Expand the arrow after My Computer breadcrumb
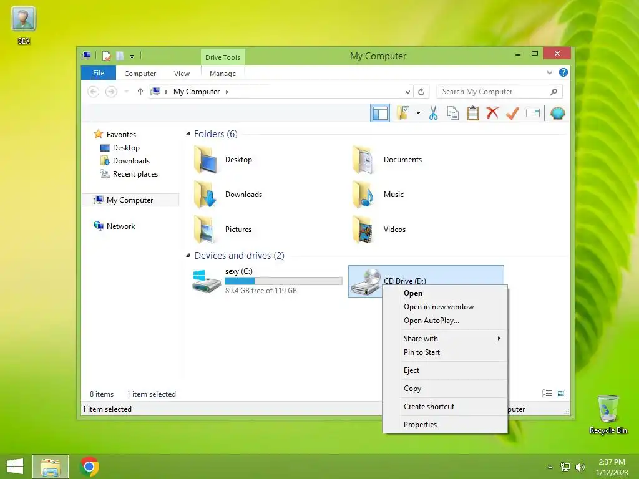The image size is (639, 479). (x=227, y=92)
